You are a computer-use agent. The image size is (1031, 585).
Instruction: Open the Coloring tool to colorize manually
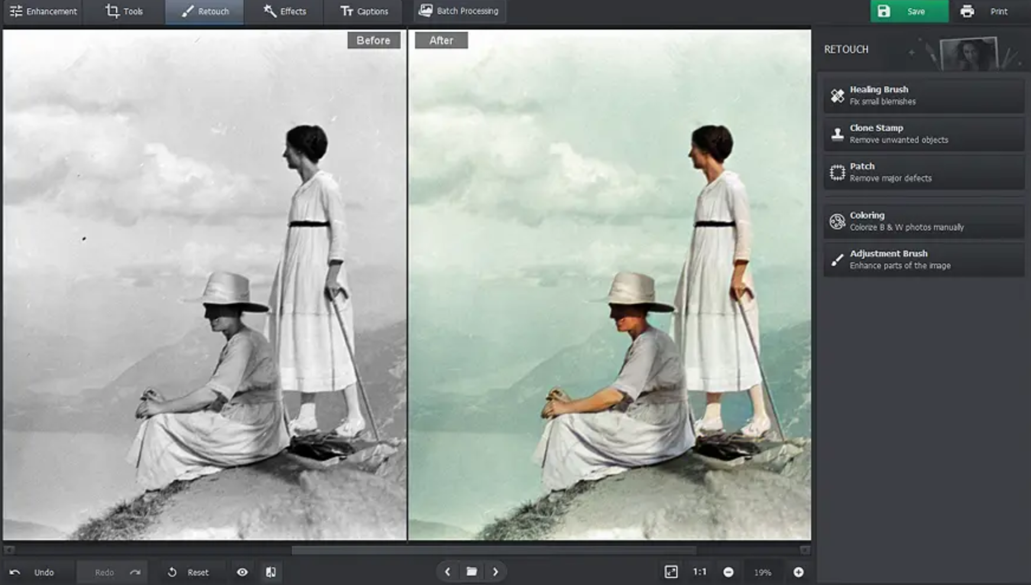click(x=922, y=220)
